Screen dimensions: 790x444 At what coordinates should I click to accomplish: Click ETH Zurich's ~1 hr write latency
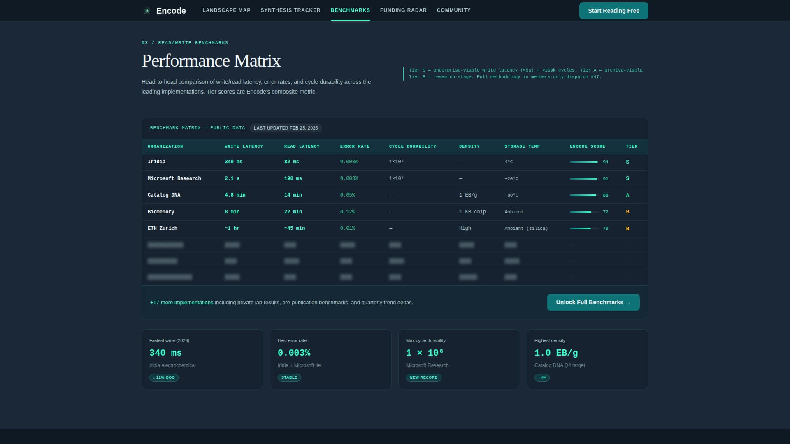coord(232,228)
